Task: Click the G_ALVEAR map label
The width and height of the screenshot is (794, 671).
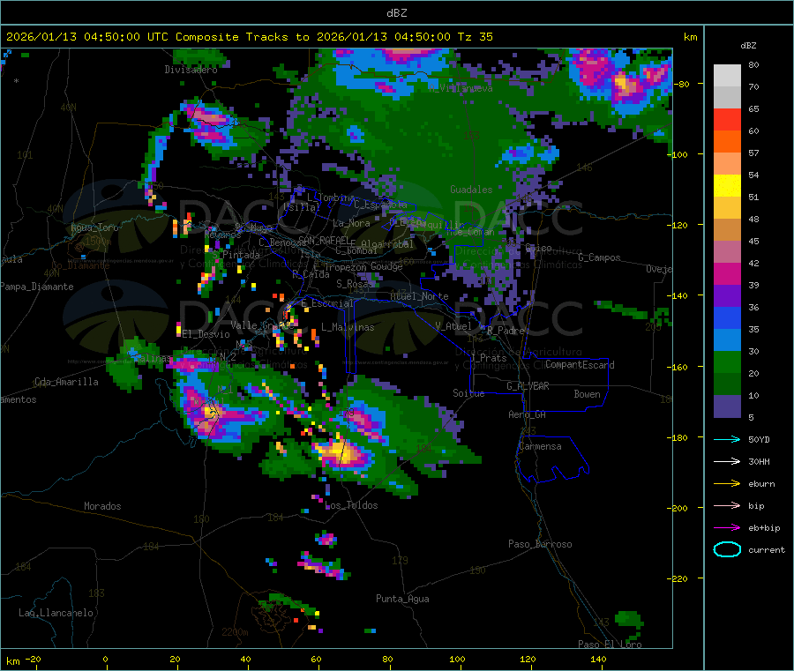Action: click(528, 386)
